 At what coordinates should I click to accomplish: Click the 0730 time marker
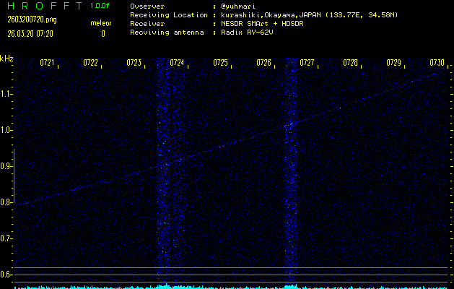point(437,63)
